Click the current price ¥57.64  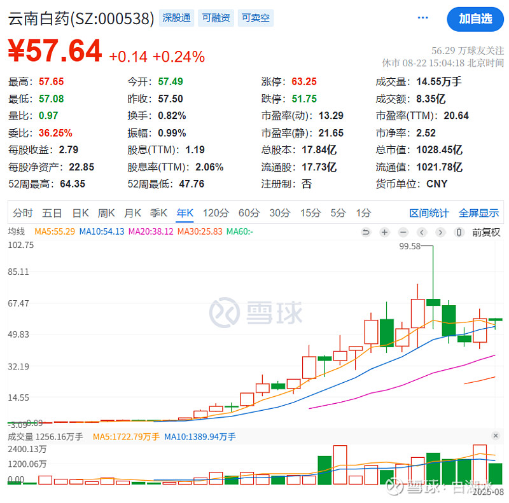(55, 51)
